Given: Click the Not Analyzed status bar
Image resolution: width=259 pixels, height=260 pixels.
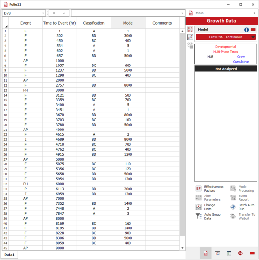Looking at the screenshot, I should pyautogui.click(x=226, y=69).
